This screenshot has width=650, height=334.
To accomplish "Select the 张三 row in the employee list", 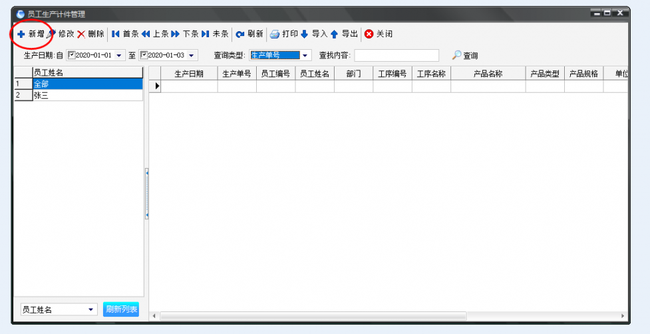I will click(x=87, y=95).
